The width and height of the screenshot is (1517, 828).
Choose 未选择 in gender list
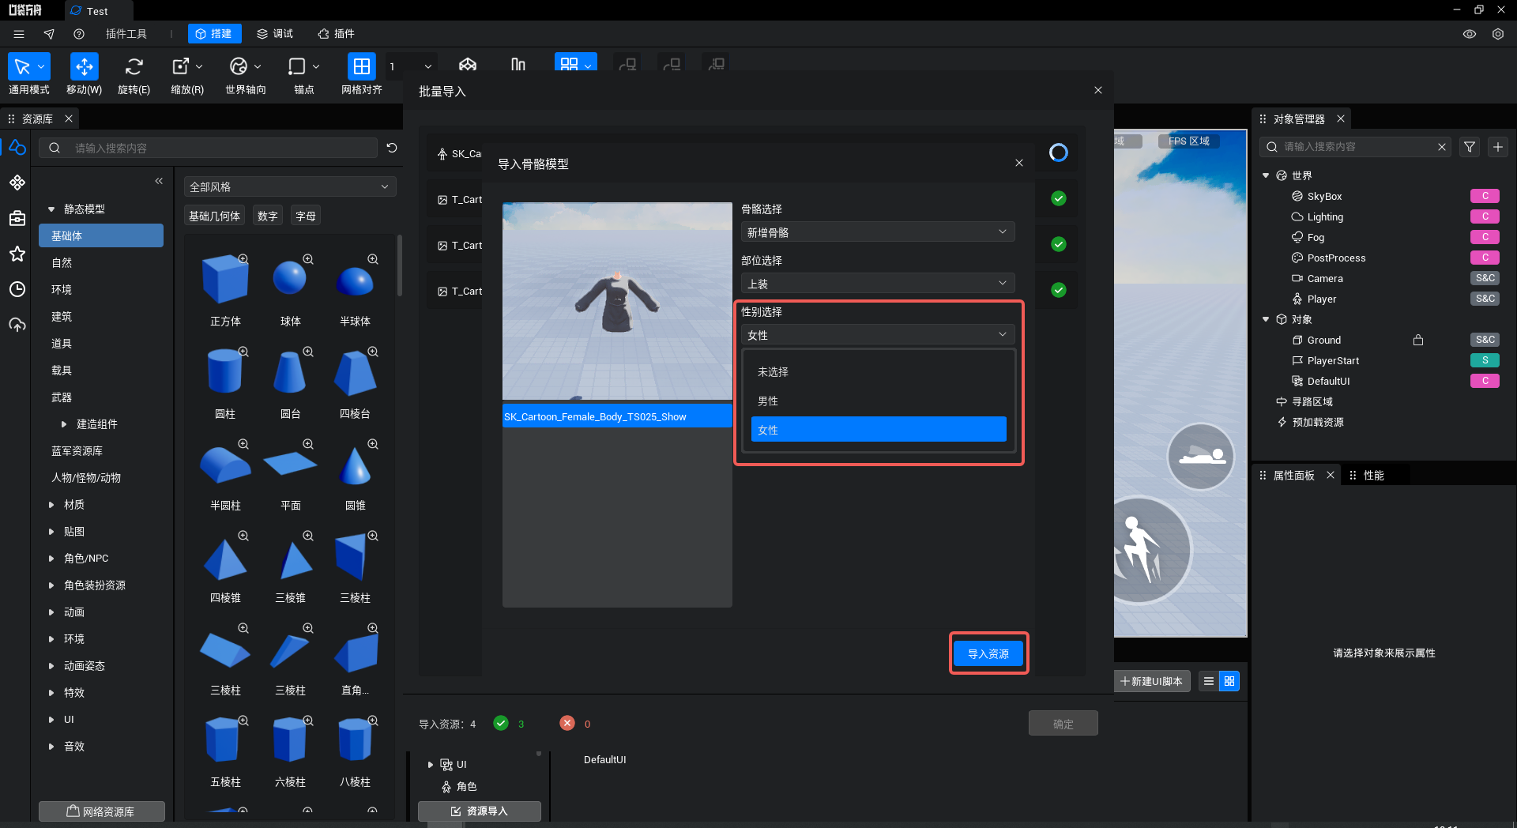[x=879, y=371]
